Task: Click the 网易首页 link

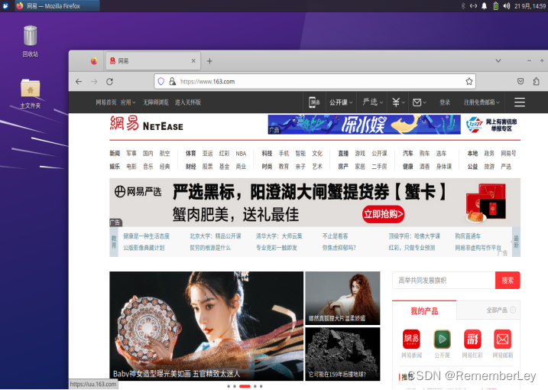Action: point(106,102)
